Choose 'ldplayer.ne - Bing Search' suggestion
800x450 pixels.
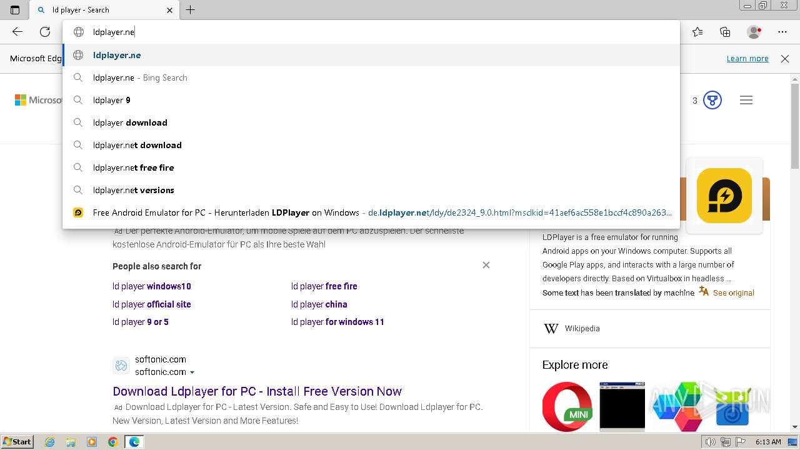pyautogui.click(x=371, y=77)
